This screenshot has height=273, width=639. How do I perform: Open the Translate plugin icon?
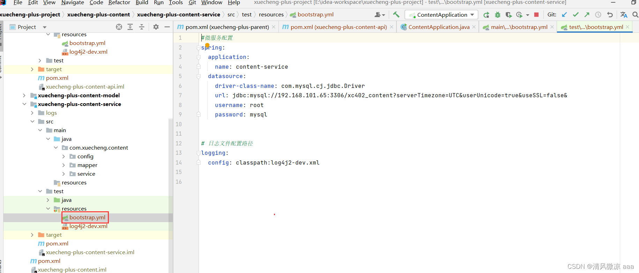click(x=624, y=15)
